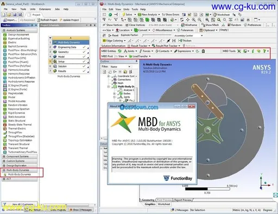Select Results cell in project schematic
Viewport: 278px width, 214px height.
coord(71,71)
